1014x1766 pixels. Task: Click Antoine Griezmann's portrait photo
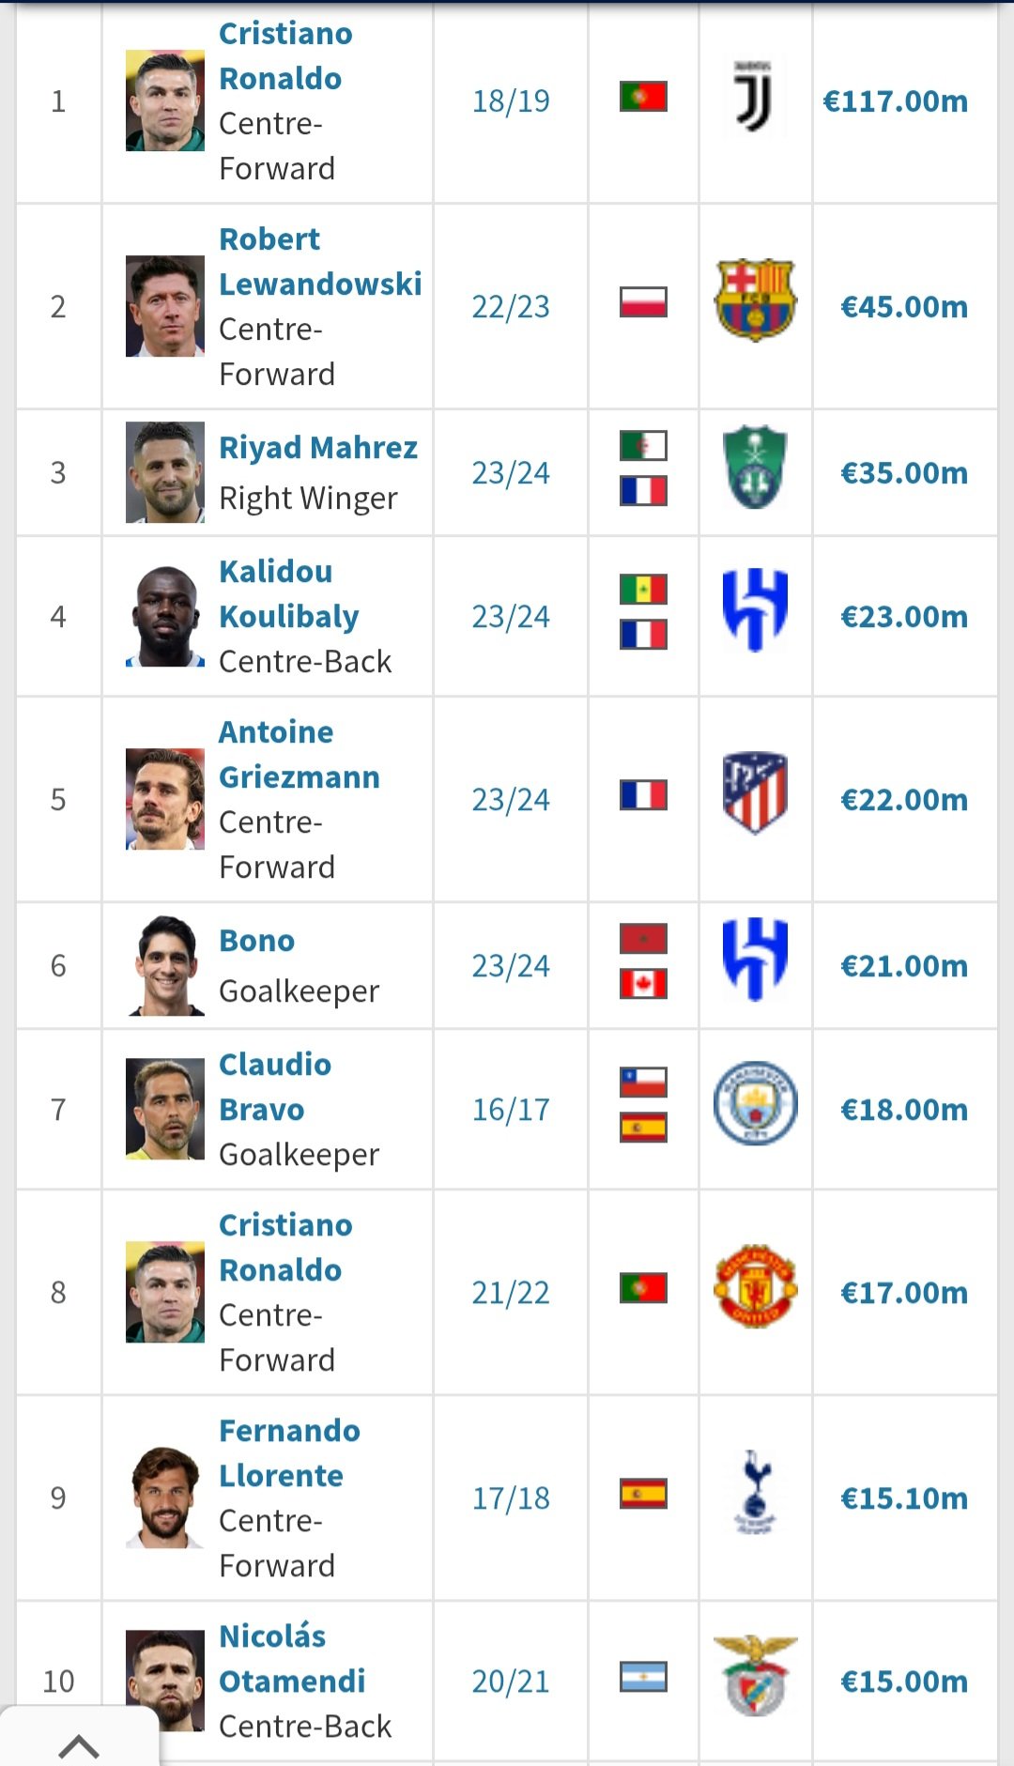165,799
